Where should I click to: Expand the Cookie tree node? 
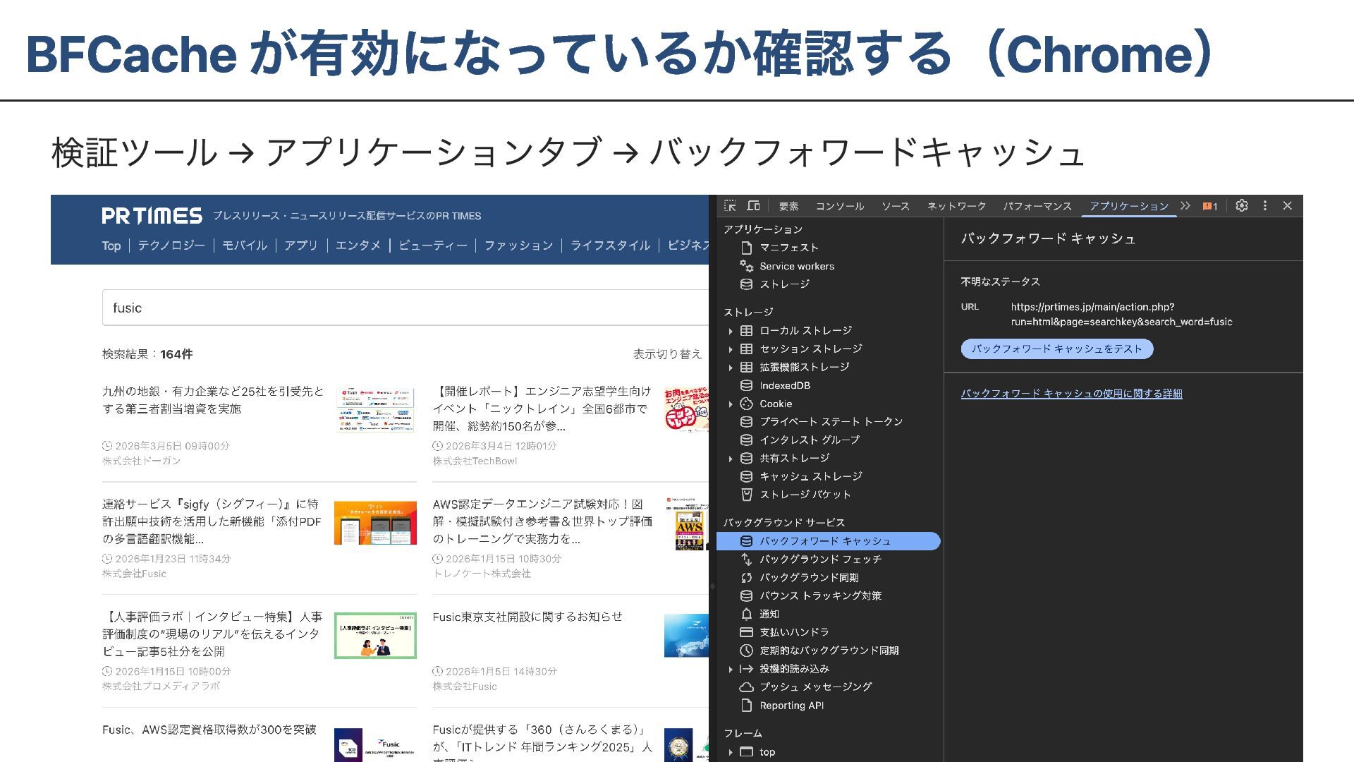(731, 404)
